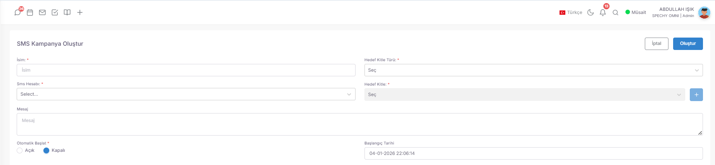Click the SPECHY OMNI | Admin text

coord(673,16)
